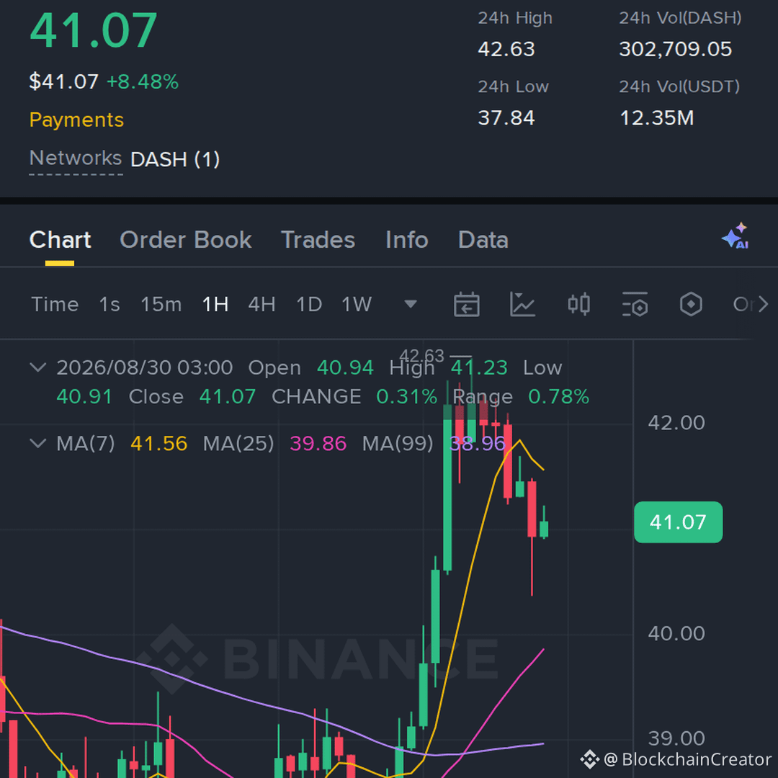Click the green 41.07 price axis label

point(678,522)
